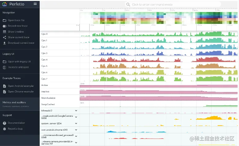239x146 pixels.
Task: Select the Cpu 2 track label
Action: (44, 47)
